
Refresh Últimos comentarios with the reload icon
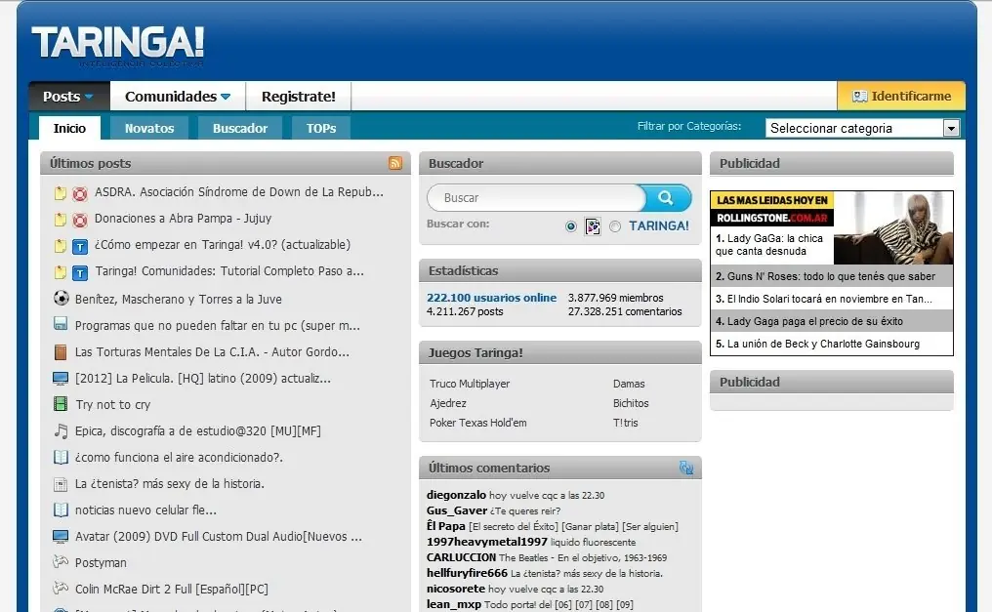click(685, 468)
